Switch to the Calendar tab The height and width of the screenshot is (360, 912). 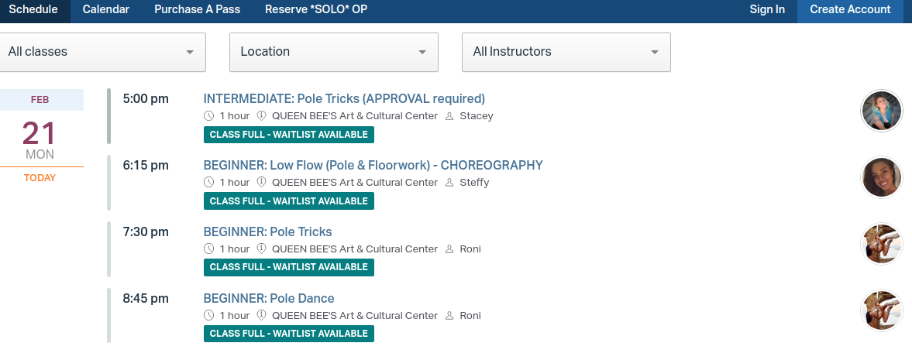(x=105, y=9)
